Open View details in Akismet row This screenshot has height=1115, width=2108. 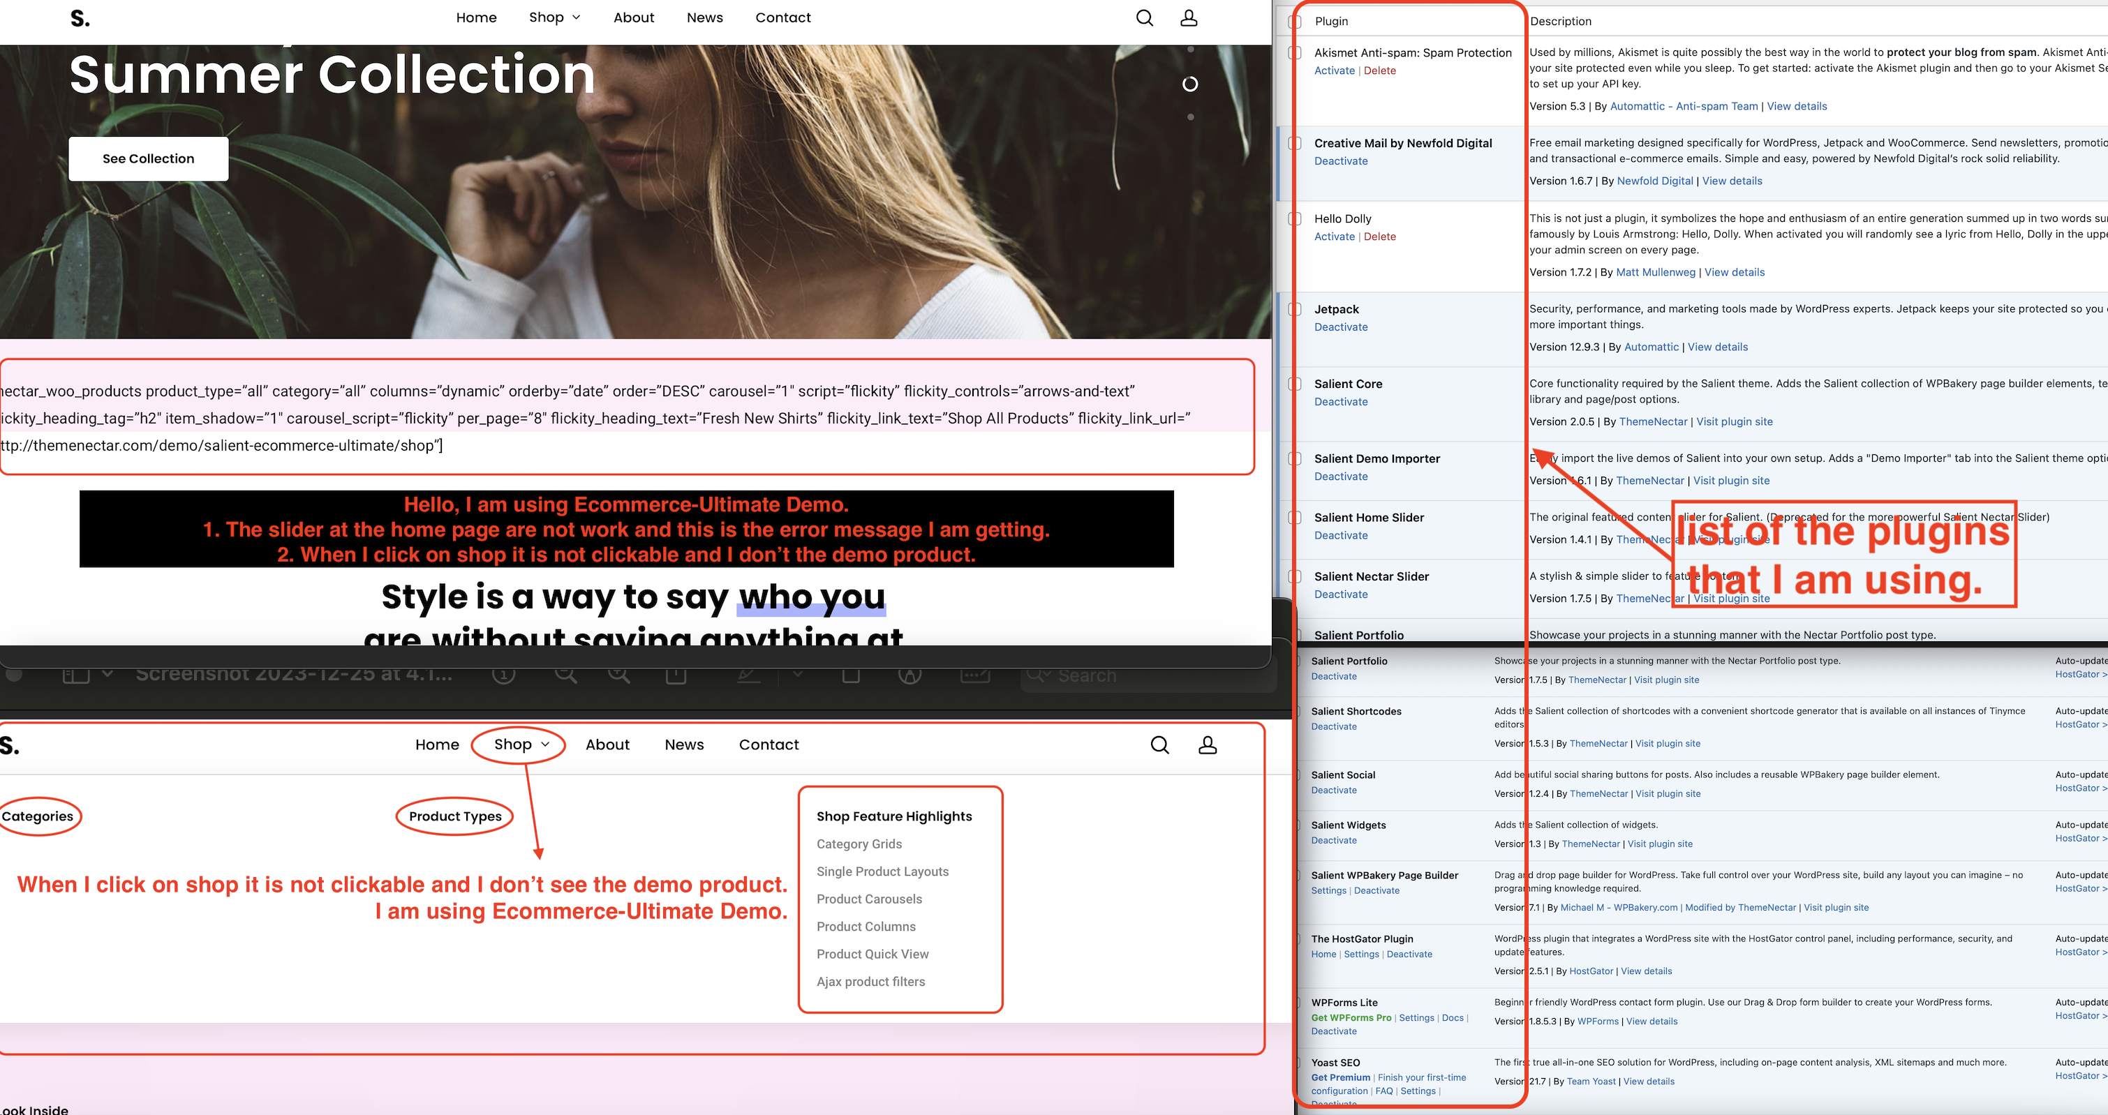tap(1796, 106)
